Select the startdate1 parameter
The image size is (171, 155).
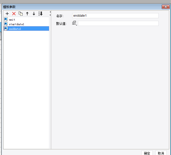[x=26, y=24]
